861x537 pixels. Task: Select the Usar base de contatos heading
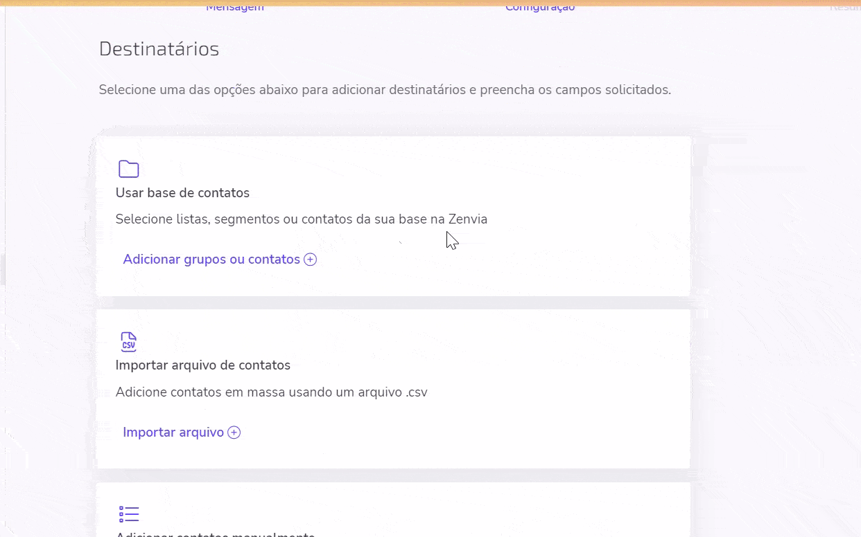182,193
